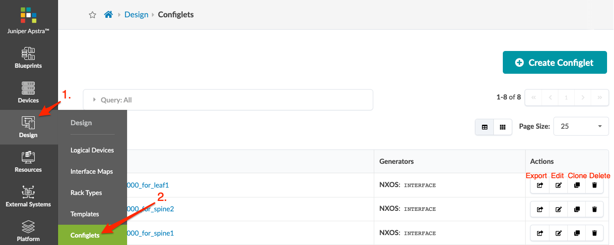Select Rack Types from Design menu
Image resolution: width=614 pixels, height=245 pixels.
click(86, 193)
